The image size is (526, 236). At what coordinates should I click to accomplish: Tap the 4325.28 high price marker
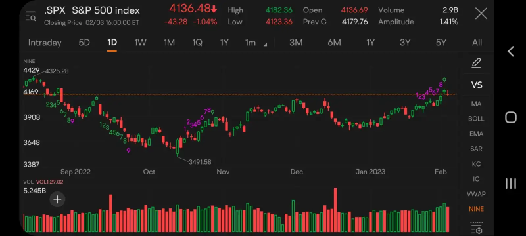(x=57, y=71)
